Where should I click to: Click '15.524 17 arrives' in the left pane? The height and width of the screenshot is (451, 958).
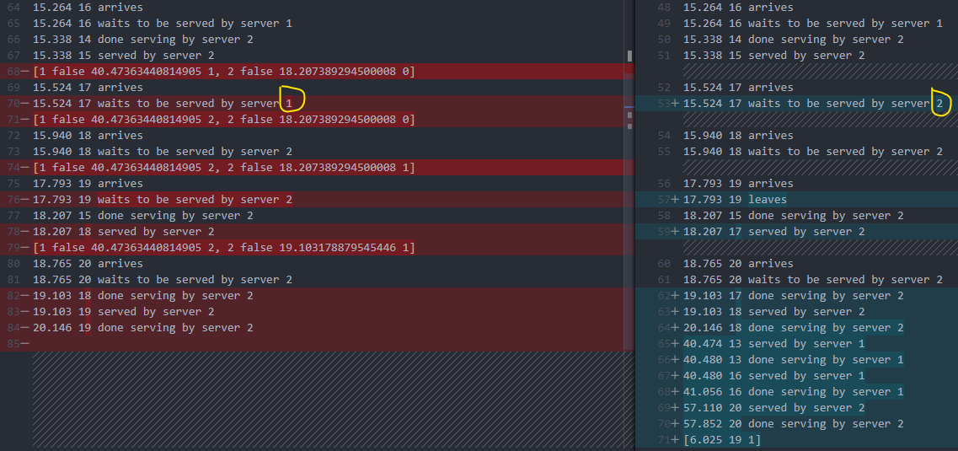tap(88, 88)
